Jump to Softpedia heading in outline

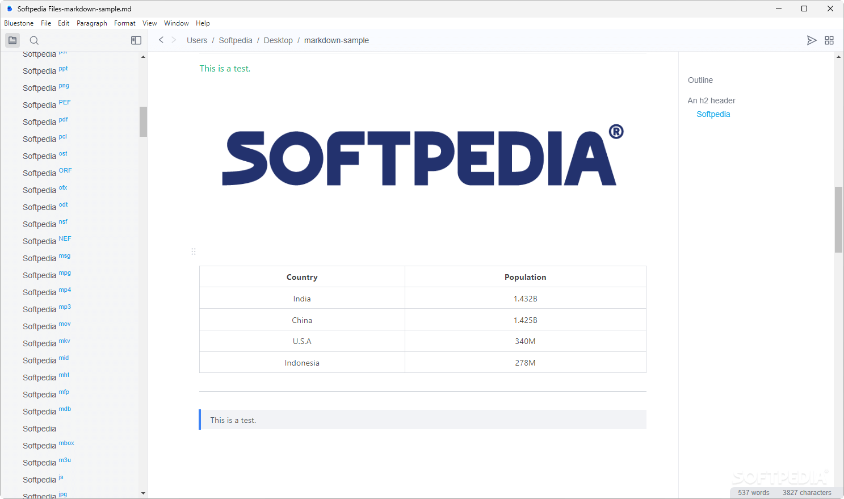coord(713,114)
